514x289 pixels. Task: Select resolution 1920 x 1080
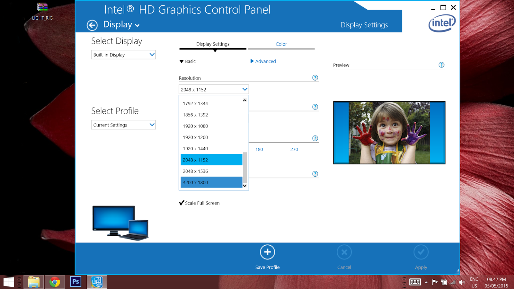(x=211, y=126)
